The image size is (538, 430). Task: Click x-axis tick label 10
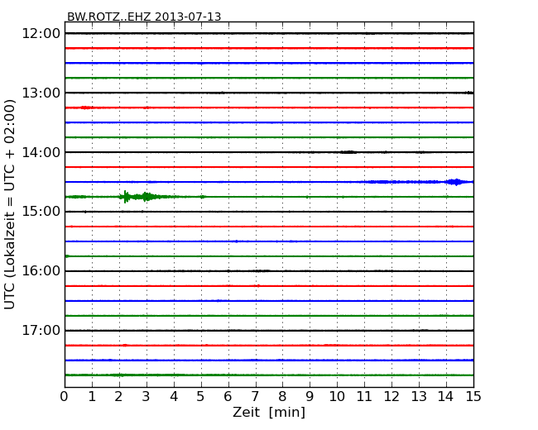point(337,397)
